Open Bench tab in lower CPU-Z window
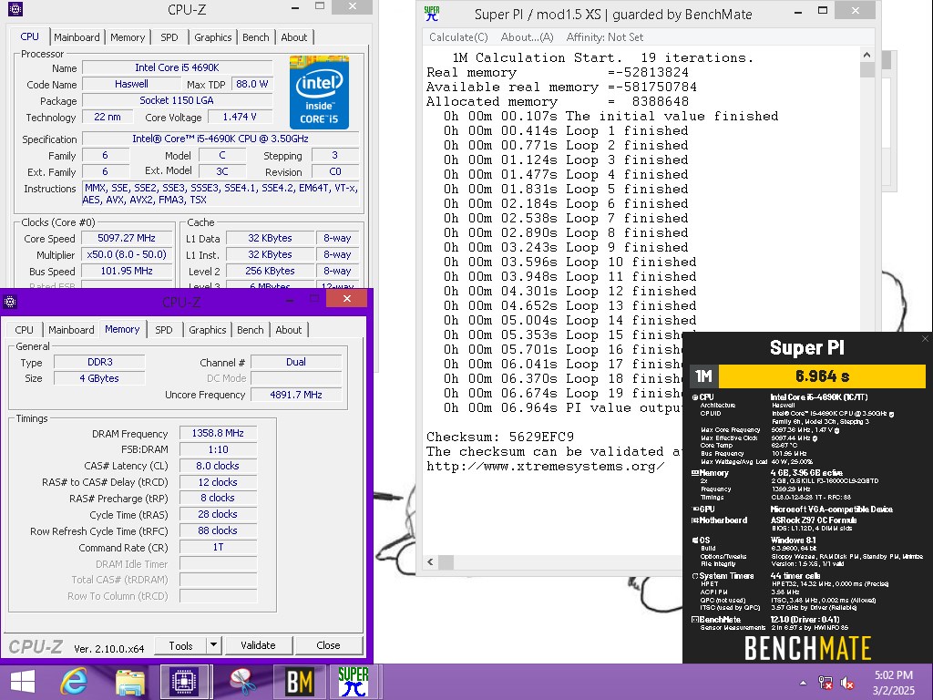 coord(250,330)
